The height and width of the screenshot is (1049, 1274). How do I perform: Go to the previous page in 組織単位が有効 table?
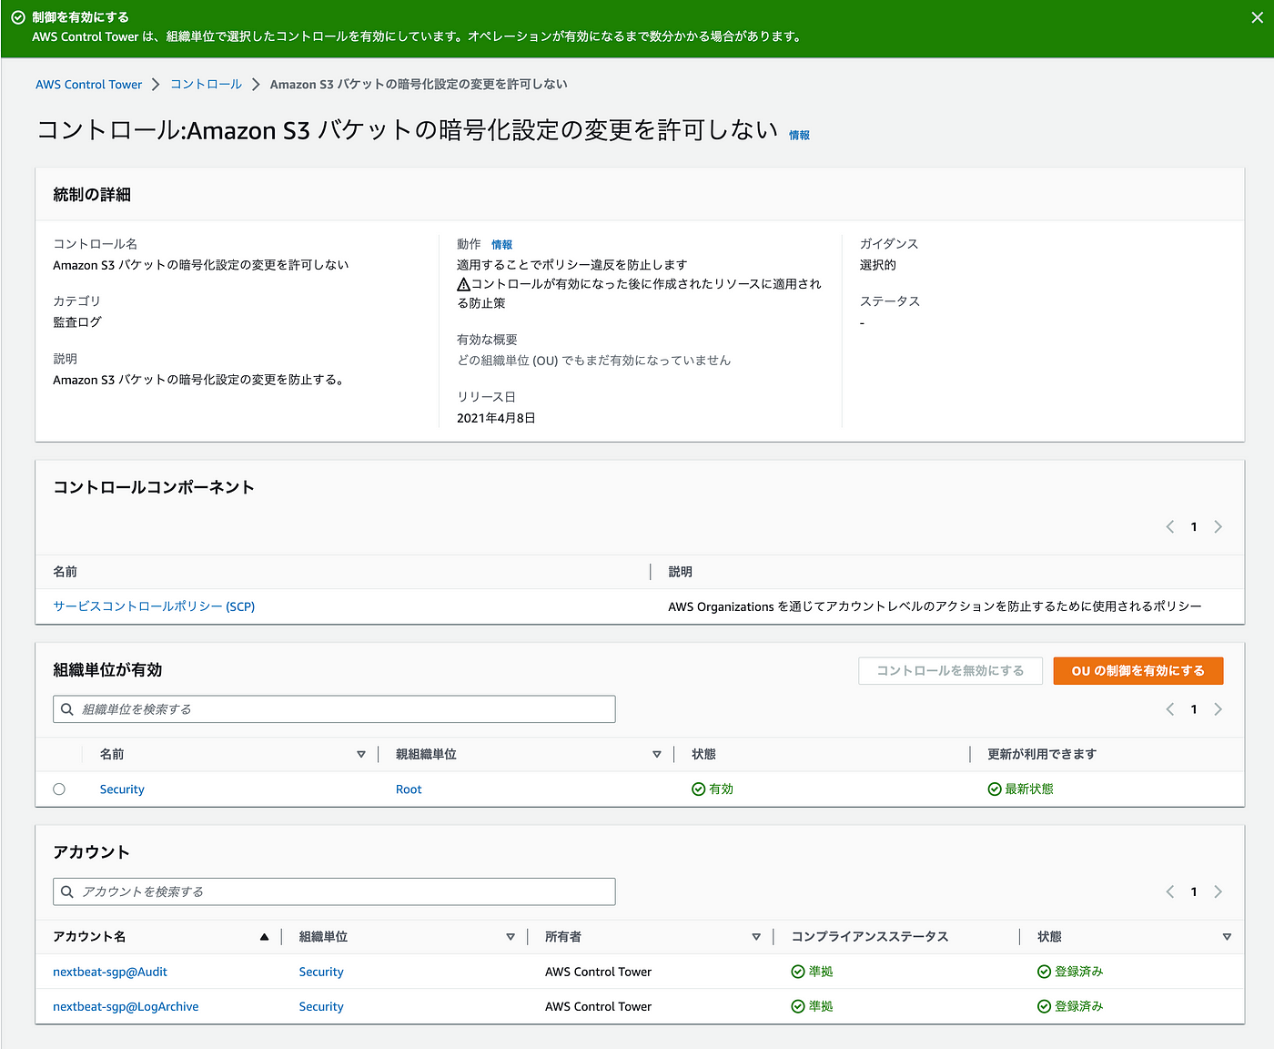coord(1170,709)
